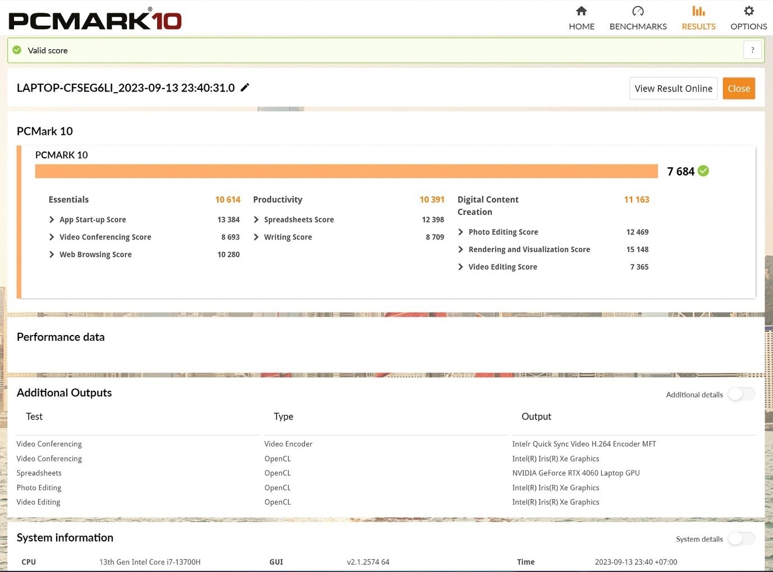Expand App Start-up Score
The height and width of the screenshot is (572, 773).
[52, 219]
